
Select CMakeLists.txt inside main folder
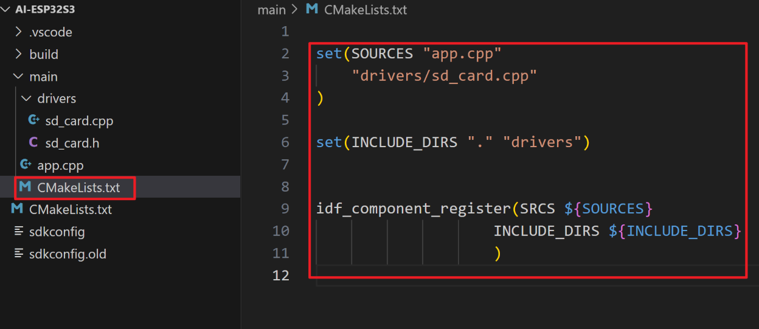(78, 187)
